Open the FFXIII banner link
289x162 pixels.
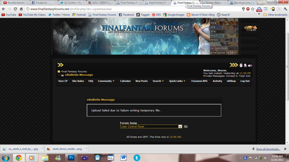coord(224,40)
